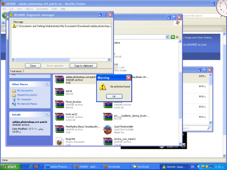Select the Read Me Firefox document icon
The image size is (227, 170).
(x=59, y=141)
